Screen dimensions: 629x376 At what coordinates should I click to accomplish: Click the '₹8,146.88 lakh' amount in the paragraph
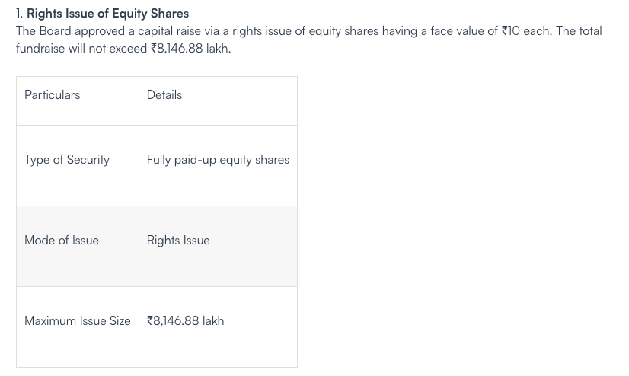pyautogui.click(x=190, y=49)
